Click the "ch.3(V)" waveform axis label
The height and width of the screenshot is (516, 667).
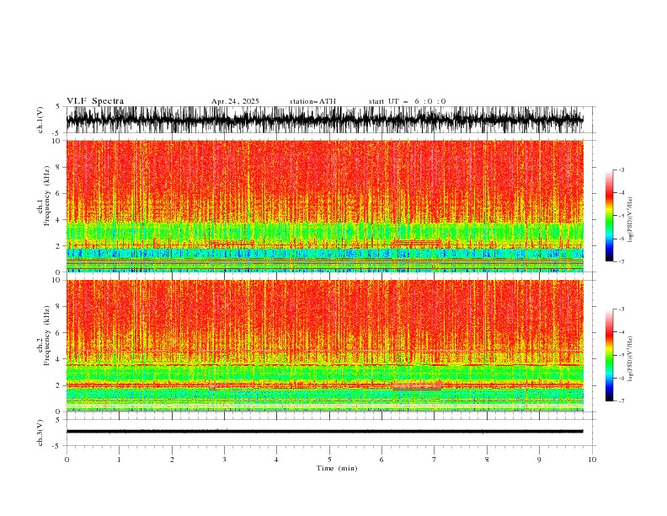[x=40, y=433]
